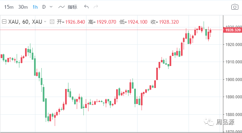Switch to the 15m timeframe
This screenshot has width=242, height=133.
9,7
